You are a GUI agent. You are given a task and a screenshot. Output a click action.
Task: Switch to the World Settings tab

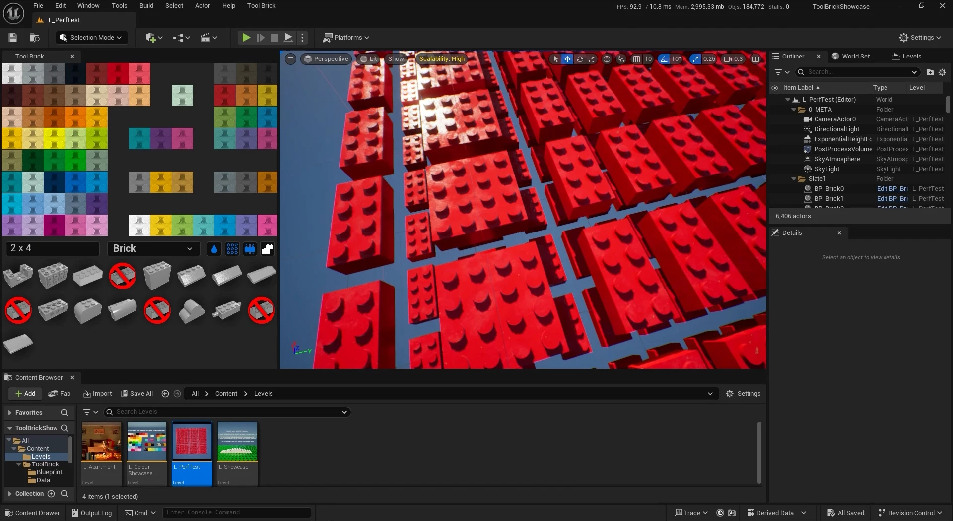tap(853, 57)
